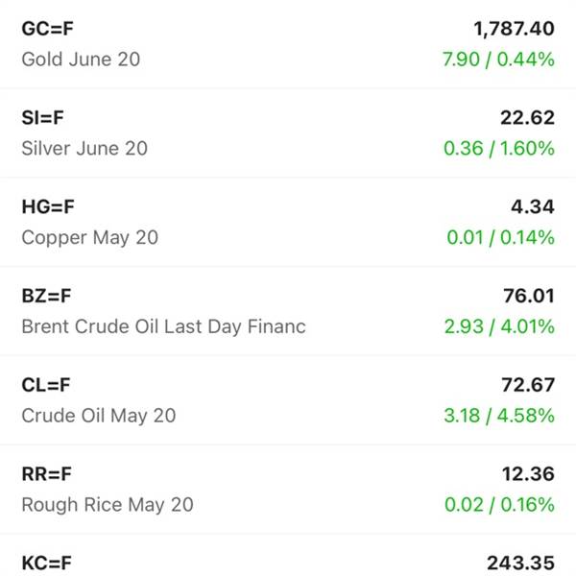Screen dimensions: 576x576
Task: Select Copper May 20 contract name
Action: (x=90, y=238)
